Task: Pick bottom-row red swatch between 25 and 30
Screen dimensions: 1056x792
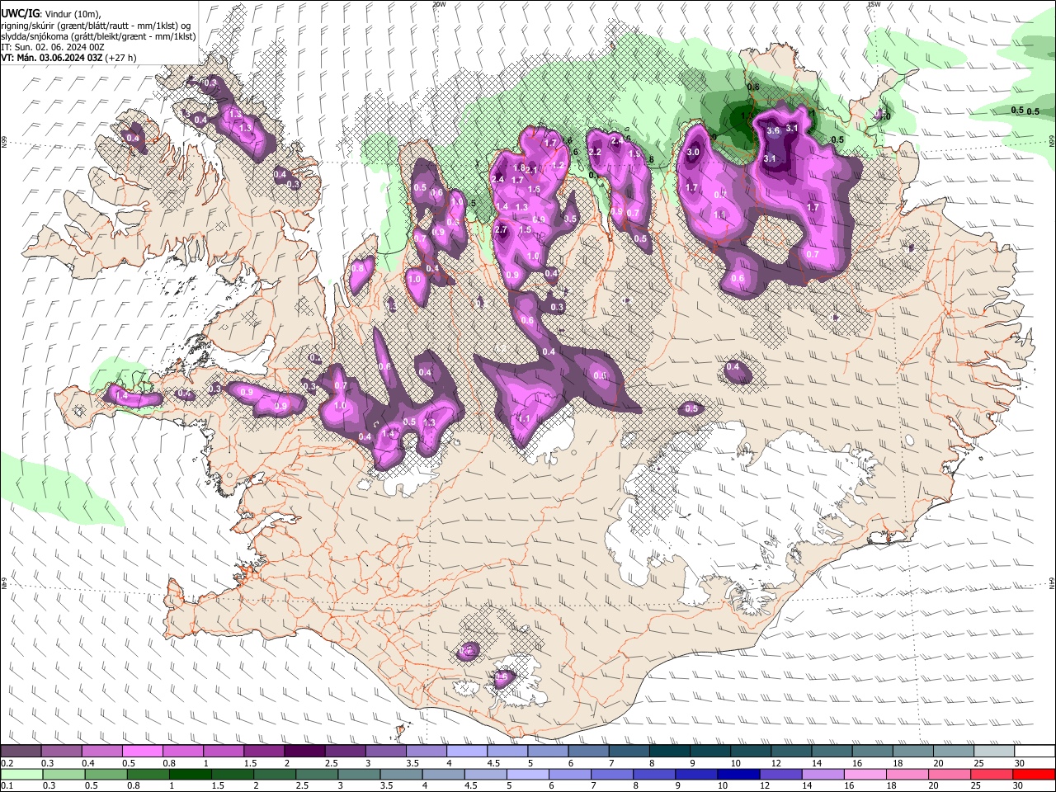Action: pos(992,774)
